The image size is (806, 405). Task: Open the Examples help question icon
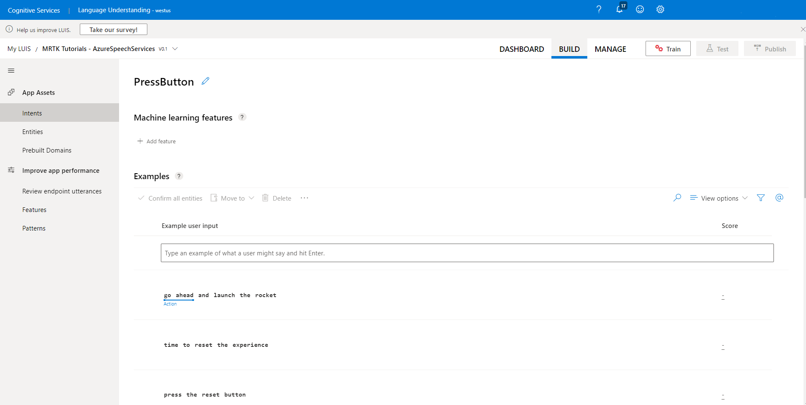(179, 176)
